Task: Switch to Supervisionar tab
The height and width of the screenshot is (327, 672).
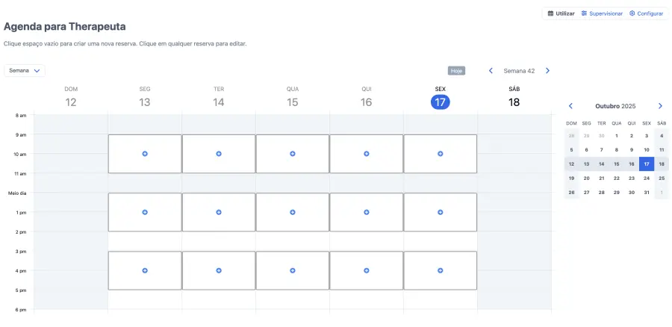Action: point(603,13)
